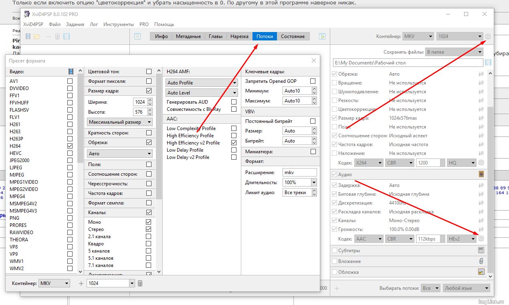Click the trash icon in main toolbar
This screenshot has width=509, height=305.
click(x=57, y=36)
